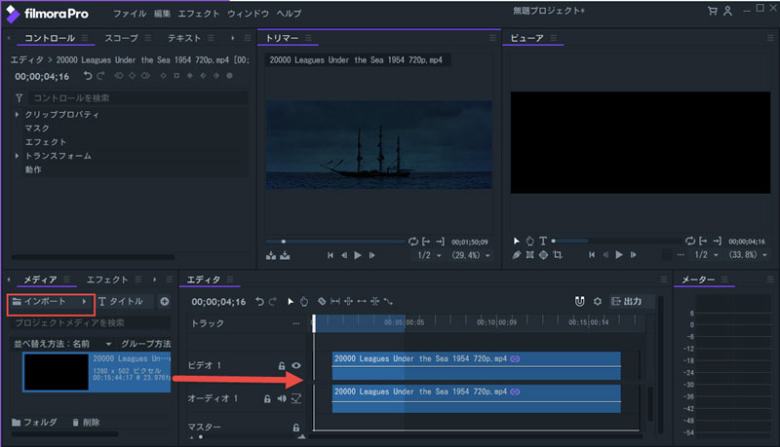Switch to the スコープ tab
This screenshot has width=780, height=447.
tap(121, 38)
